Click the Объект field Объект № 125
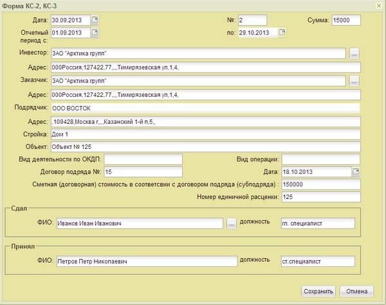Viewport: 386px width, 305px height. pyautogui.click(x=206, y=147)
